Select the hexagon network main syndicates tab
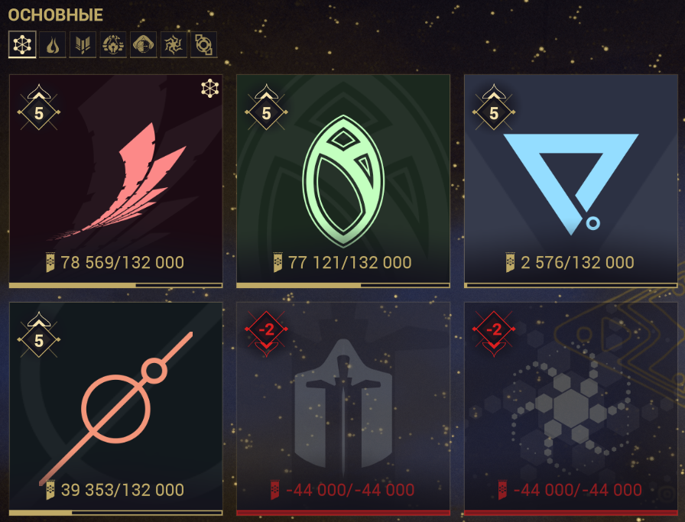The image size is (685, 522). (x=22, y=44)
